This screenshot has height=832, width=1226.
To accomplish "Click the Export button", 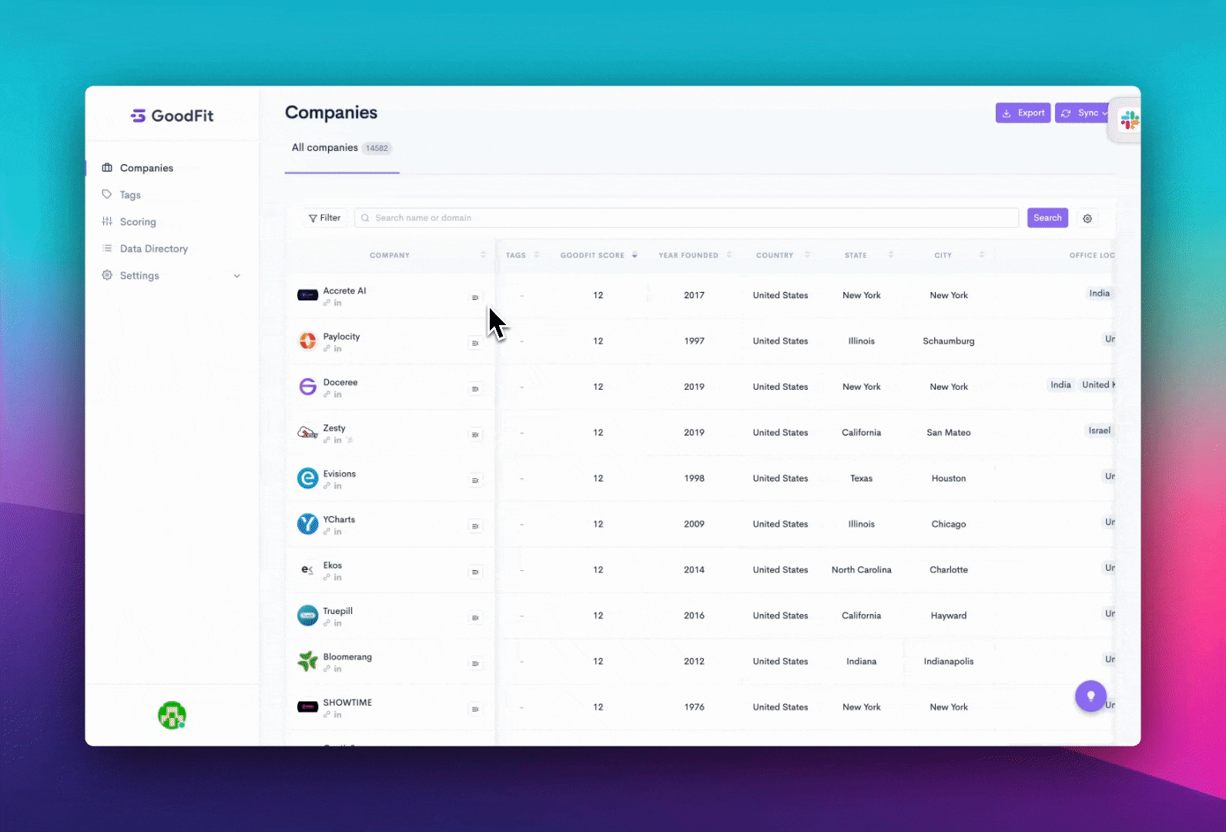I will pyautogui.click(x=1023, y=113).
